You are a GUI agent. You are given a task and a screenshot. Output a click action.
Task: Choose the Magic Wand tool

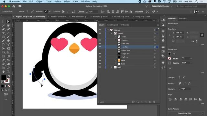click(x=4, y=25)
